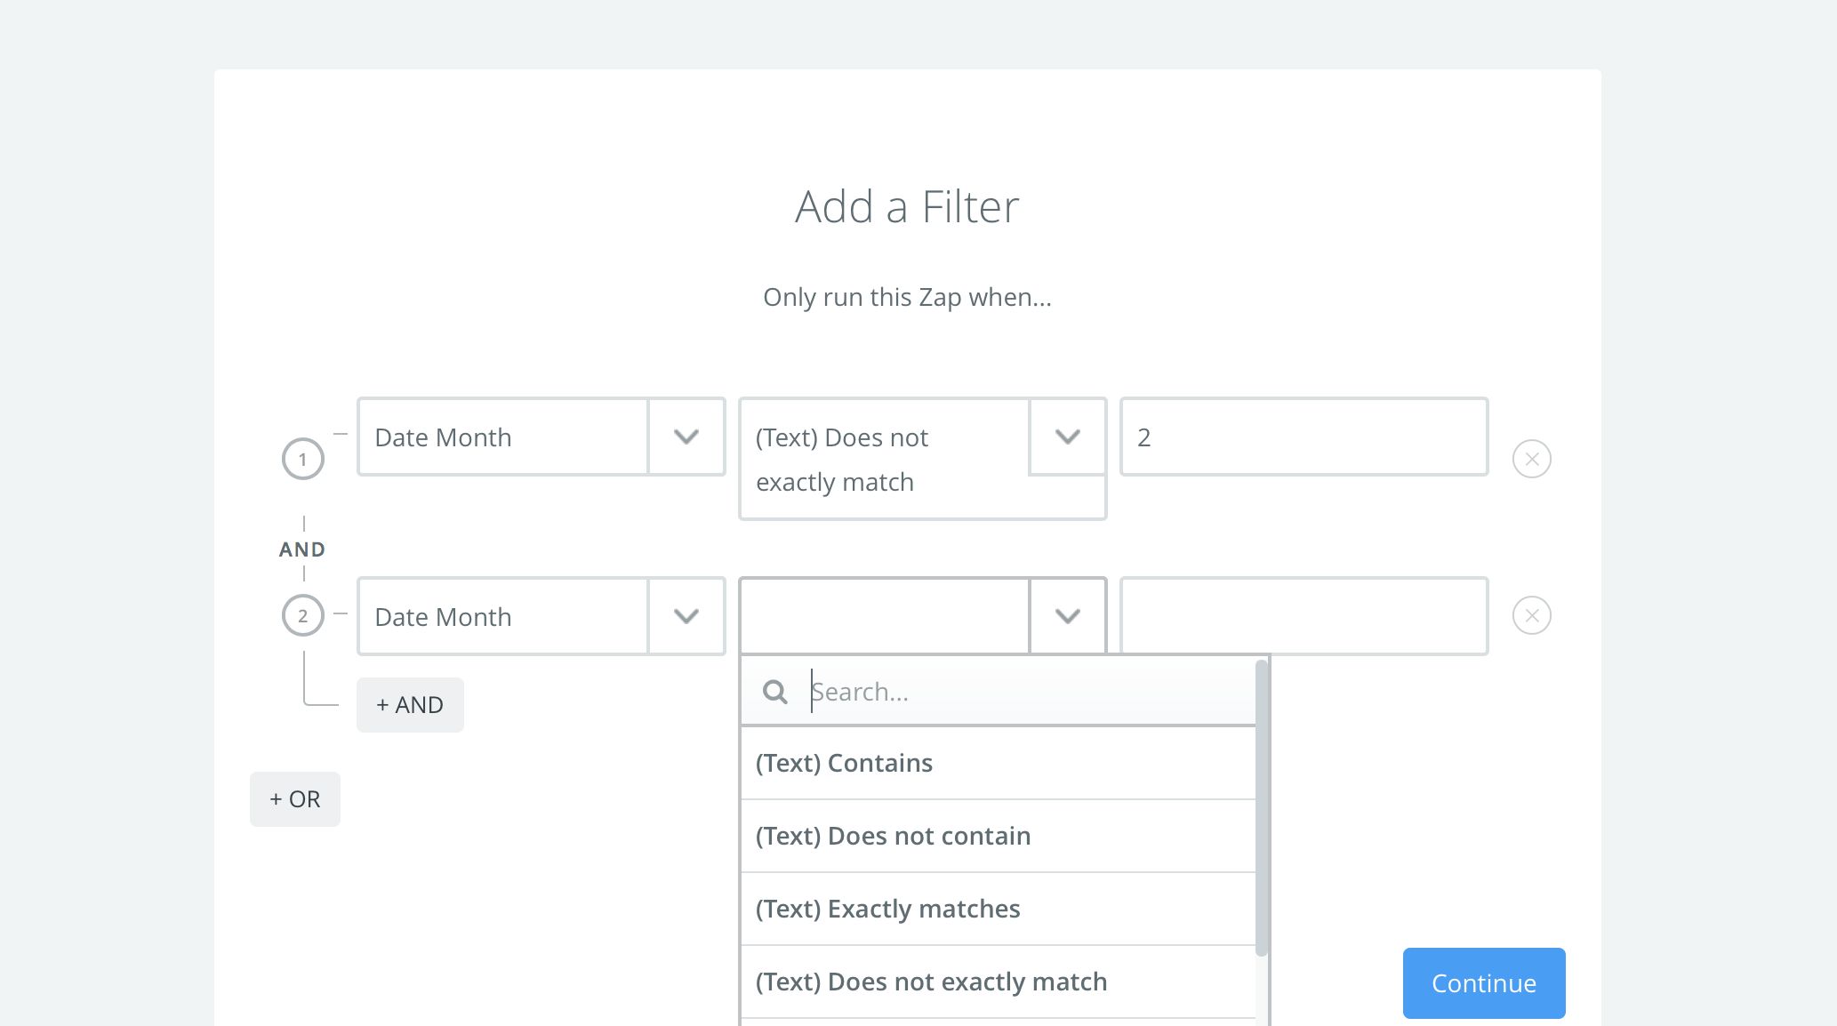Click the dropdown list scrollbar
The image size is (1837, 1026).
tap(1261, 807)
